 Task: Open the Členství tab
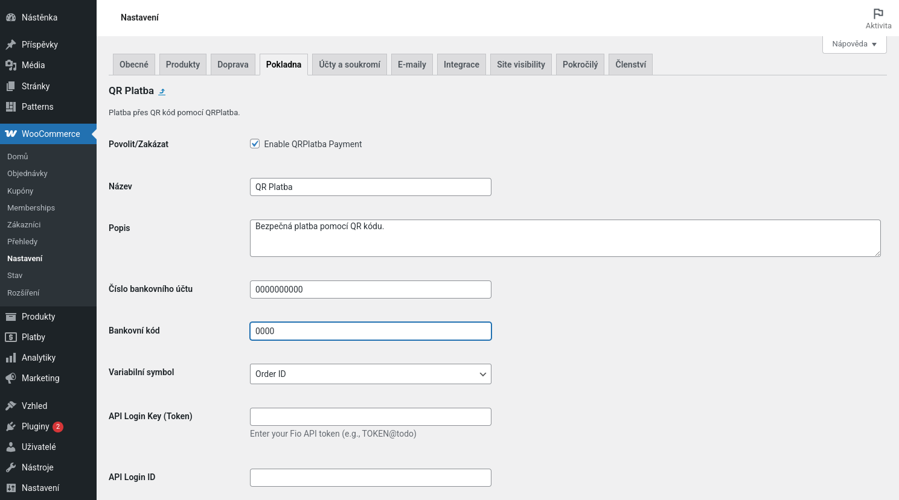tap(631, 65)
